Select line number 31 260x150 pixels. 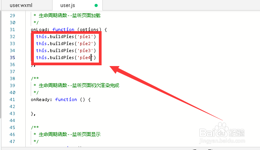click(x=12, y=30)
